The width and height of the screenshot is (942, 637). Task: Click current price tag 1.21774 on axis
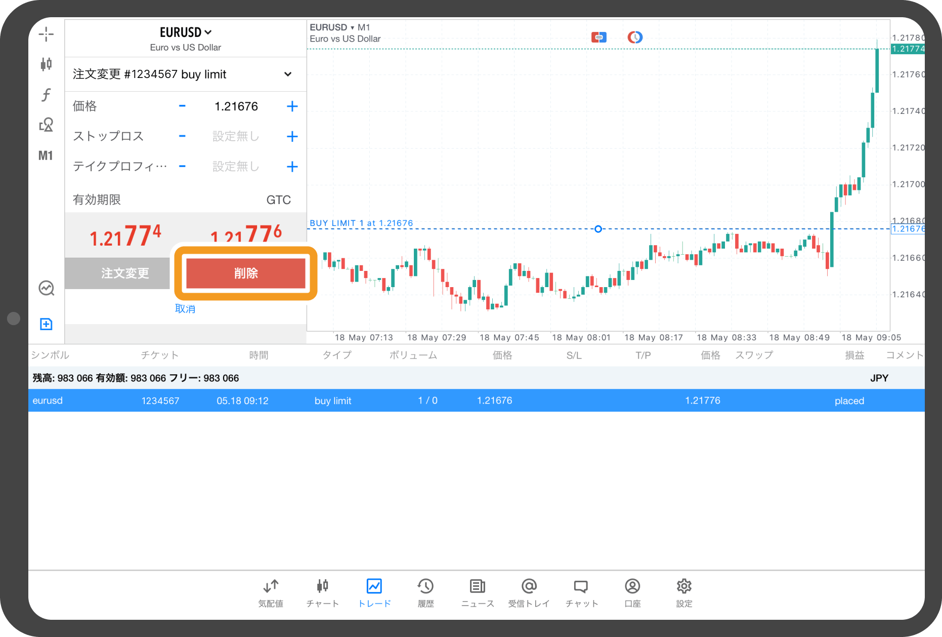coord(908,49)
